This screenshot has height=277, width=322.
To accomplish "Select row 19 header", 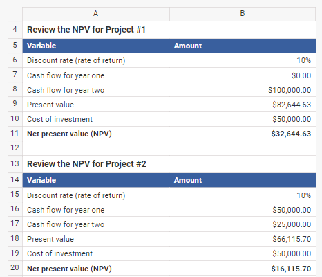I will tap(15, 253).
